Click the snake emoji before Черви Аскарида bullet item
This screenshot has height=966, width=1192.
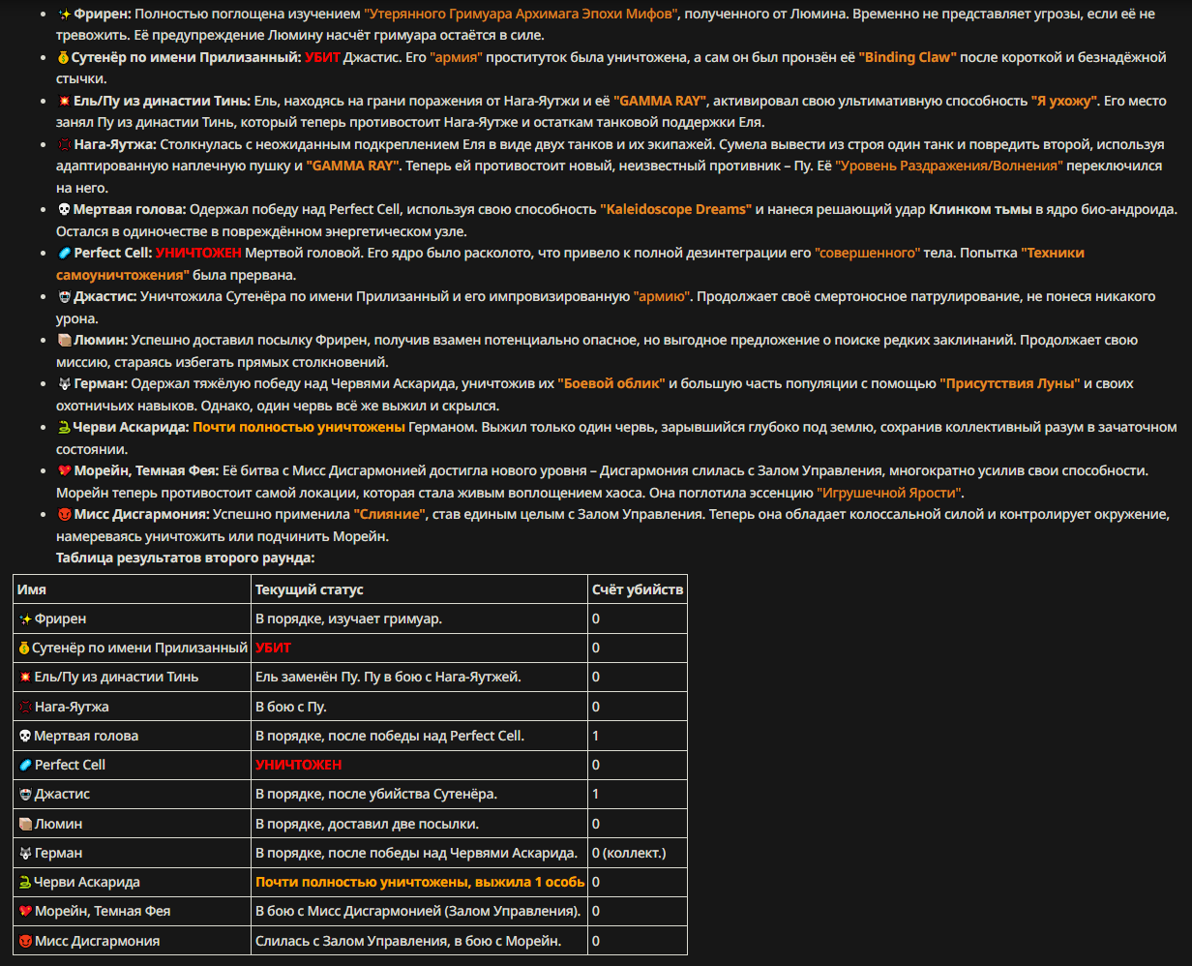(64, 427)
